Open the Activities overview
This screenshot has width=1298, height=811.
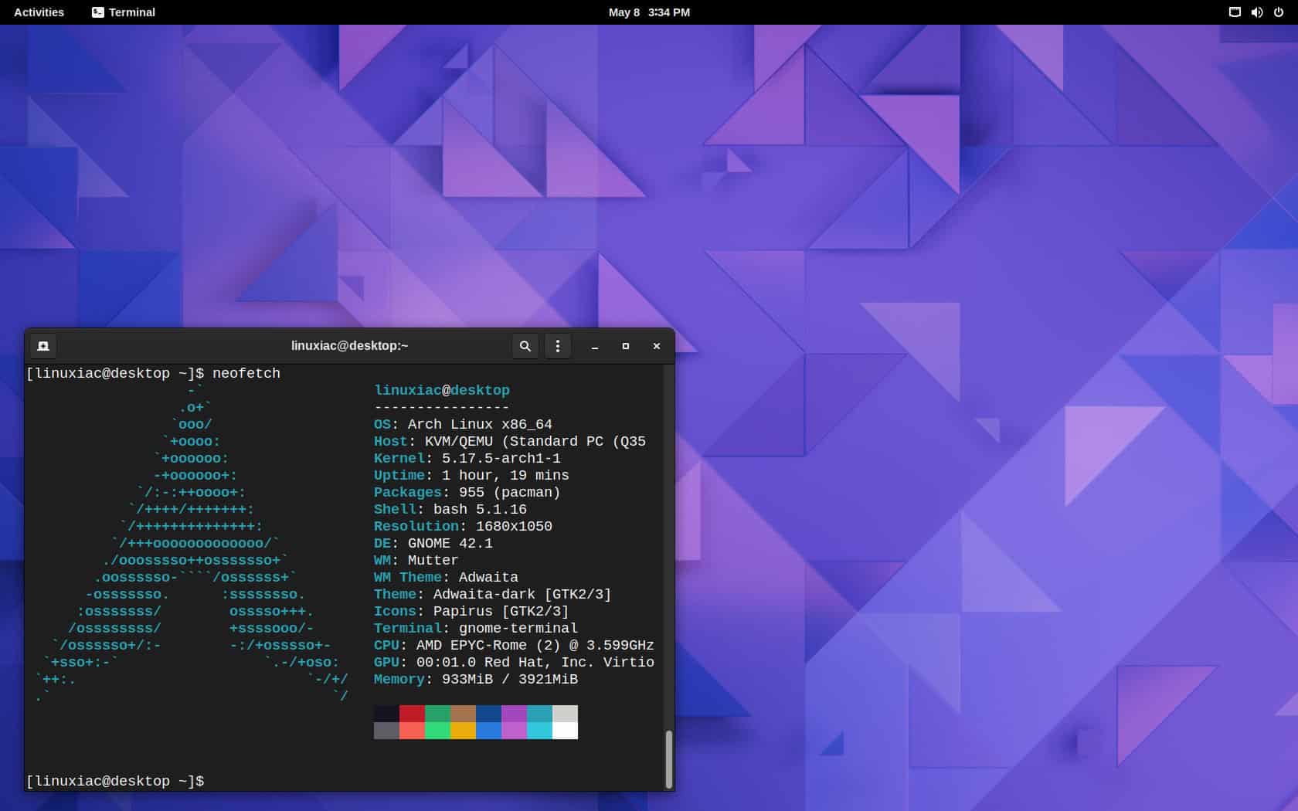(38, 12)
